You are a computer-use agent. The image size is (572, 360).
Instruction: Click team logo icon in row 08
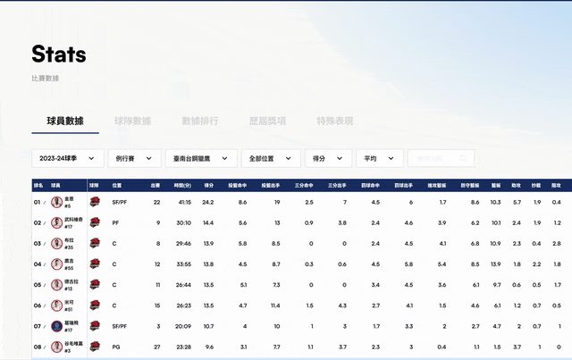click(95, 347)
